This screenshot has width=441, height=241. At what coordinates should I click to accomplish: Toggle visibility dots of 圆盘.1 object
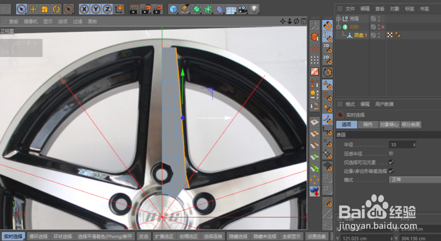(x=379, y=35)
